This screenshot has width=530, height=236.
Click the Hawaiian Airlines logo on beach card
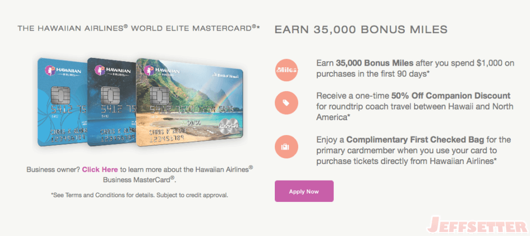(x=162, y=70)
